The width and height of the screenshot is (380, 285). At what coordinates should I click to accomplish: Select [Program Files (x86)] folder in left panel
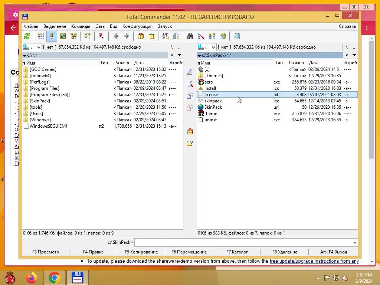coord(102,95)
